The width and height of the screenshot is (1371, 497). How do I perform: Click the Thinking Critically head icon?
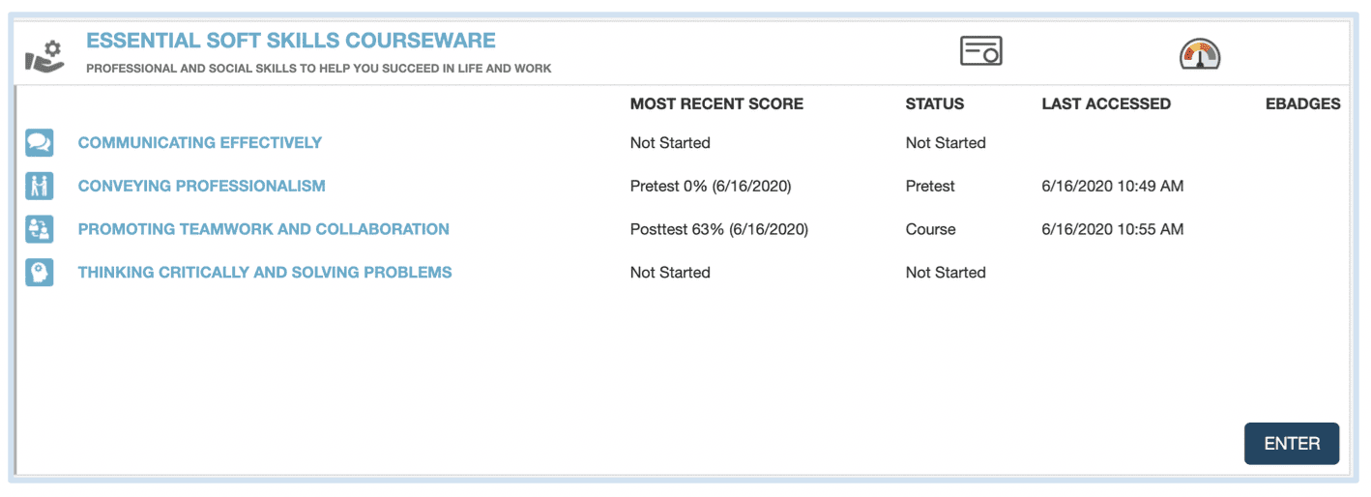[40, 273]
